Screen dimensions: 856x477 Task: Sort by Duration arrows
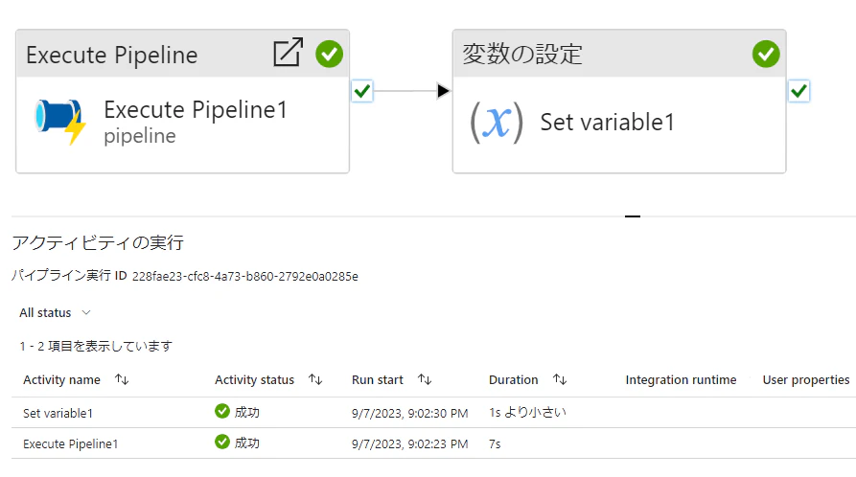pos(560,379)
